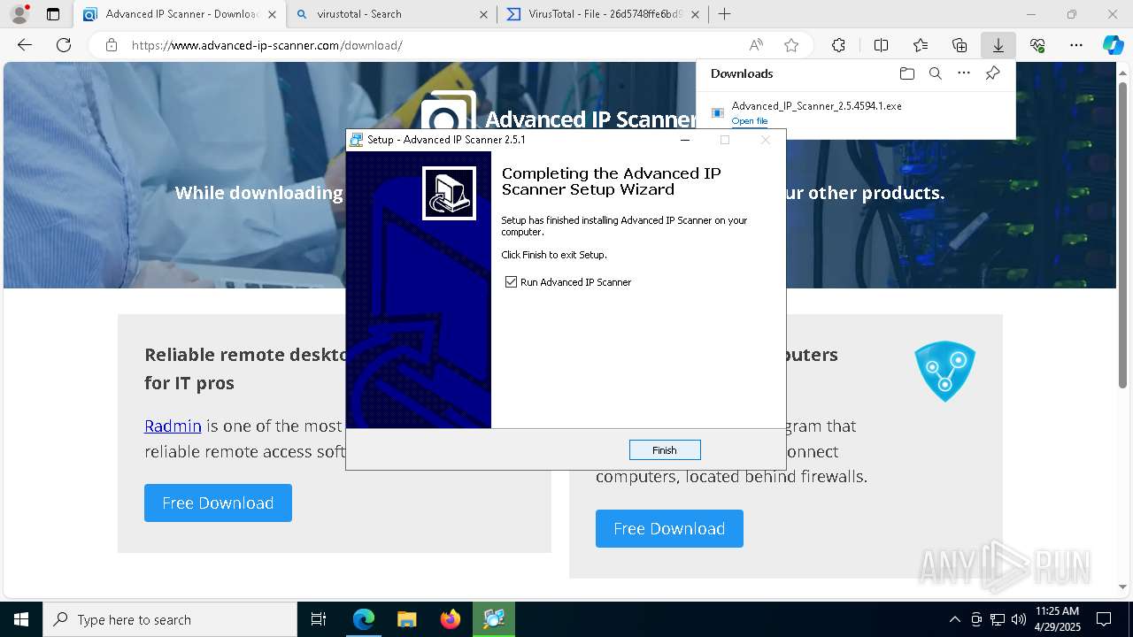Pin the Downloads panel
The height and width of the screenshot is (637, 1133).
993,73
